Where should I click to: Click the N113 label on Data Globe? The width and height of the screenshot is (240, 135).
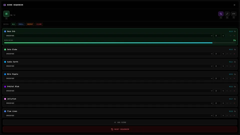(x=231, y=49)
